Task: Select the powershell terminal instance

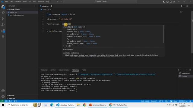Action: (185, 73)
